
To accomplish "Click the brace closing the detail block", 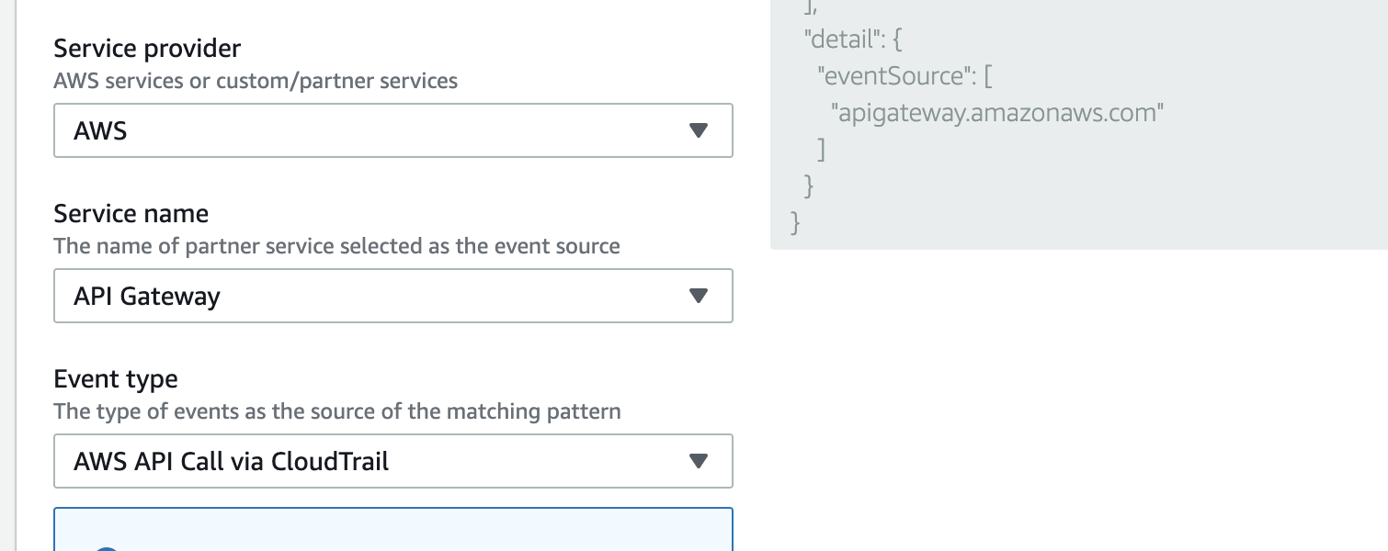I will pyautogui.click(x=809, y=186).
